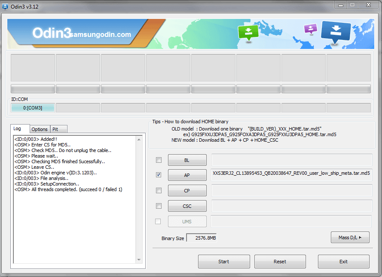Click the "SetupConnection.." log line
The width and height of the screenshot is (382, 277).
coord(47,184)
